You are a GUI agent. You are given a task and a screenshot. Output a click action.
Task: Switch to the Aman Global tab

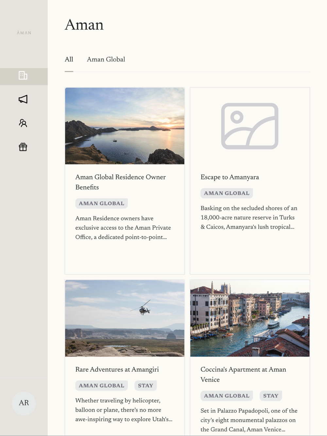[x=106, y=59]
